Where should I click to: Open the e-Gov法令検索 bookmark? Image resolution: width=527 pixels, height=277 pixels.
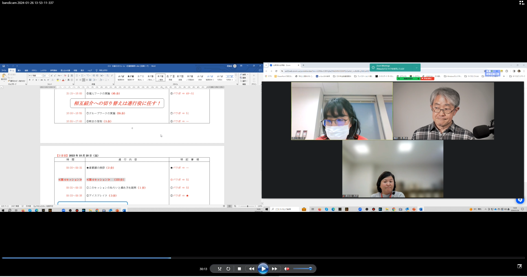click(323, 76)
